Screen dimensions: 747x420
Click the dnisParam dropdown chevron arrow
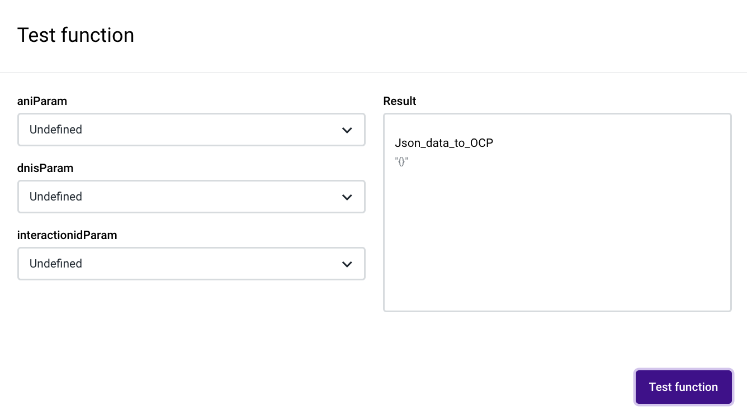(x=347, y=197)
